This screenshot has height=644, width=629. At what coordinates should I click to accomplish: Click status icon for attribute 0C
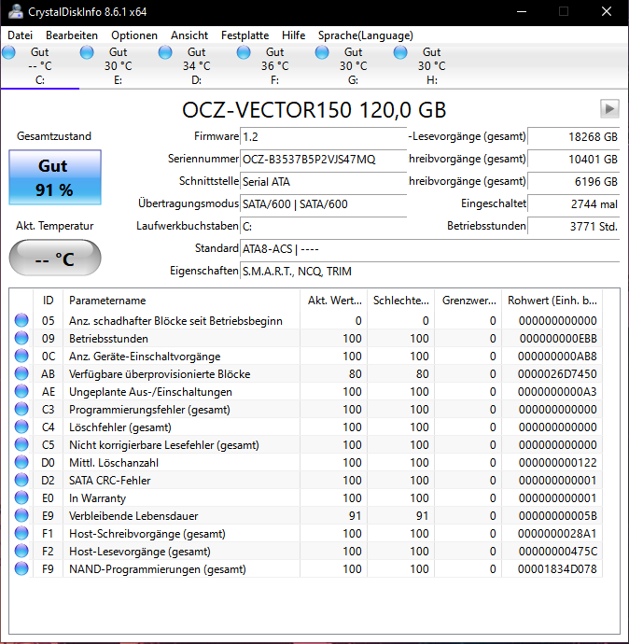pyautogui.click(x=21, y=356)
